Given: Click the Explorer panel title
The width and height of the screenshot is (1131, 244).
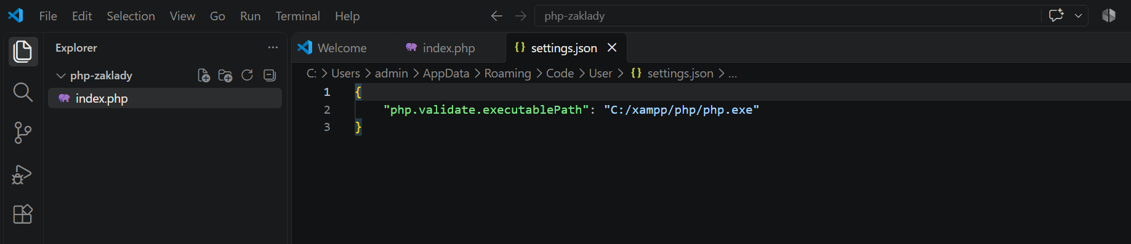Looking at the screenshot, I should coord(76,47).
